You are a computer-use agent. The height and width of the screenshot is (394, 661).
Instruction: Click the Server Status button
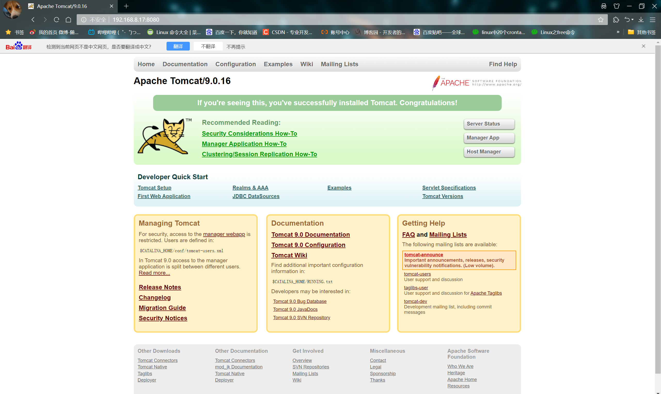click(x=489, y=124)
